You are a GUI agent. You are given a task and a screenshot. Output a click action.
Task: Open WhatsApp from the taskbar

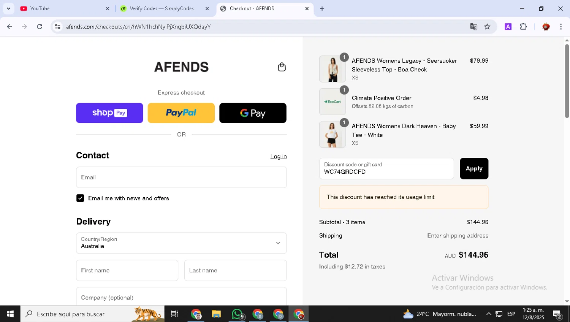[x=237, y=314]
